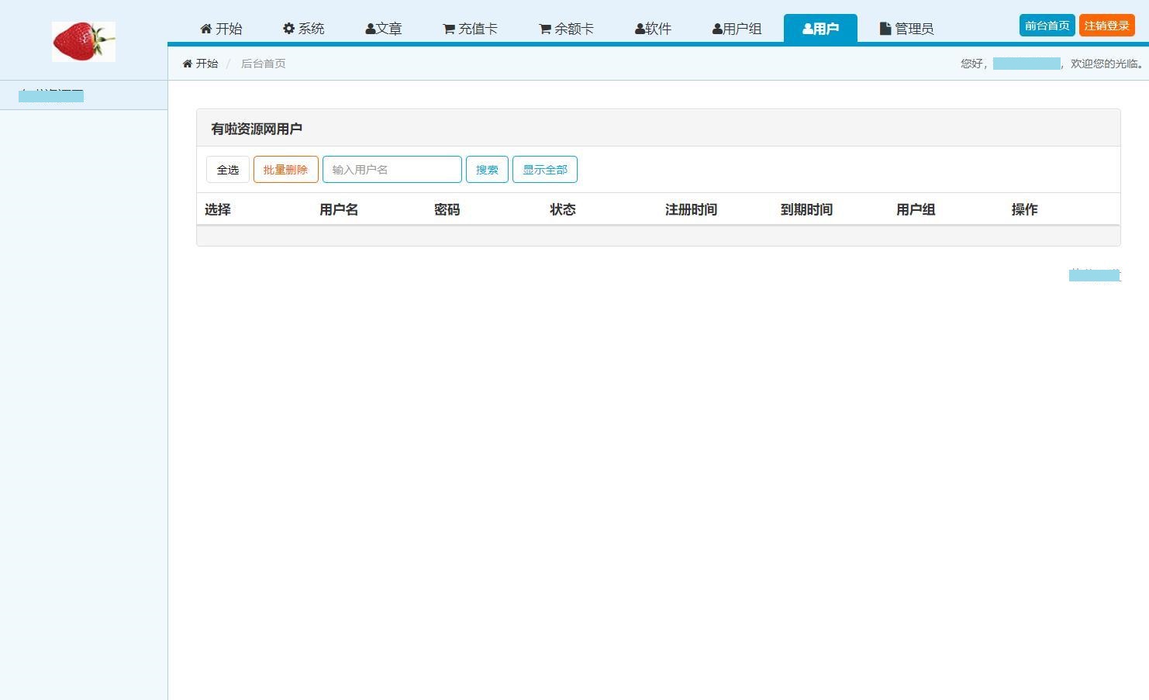Click the strawberry logo image
1149x700 pixels.
point(83,41)
